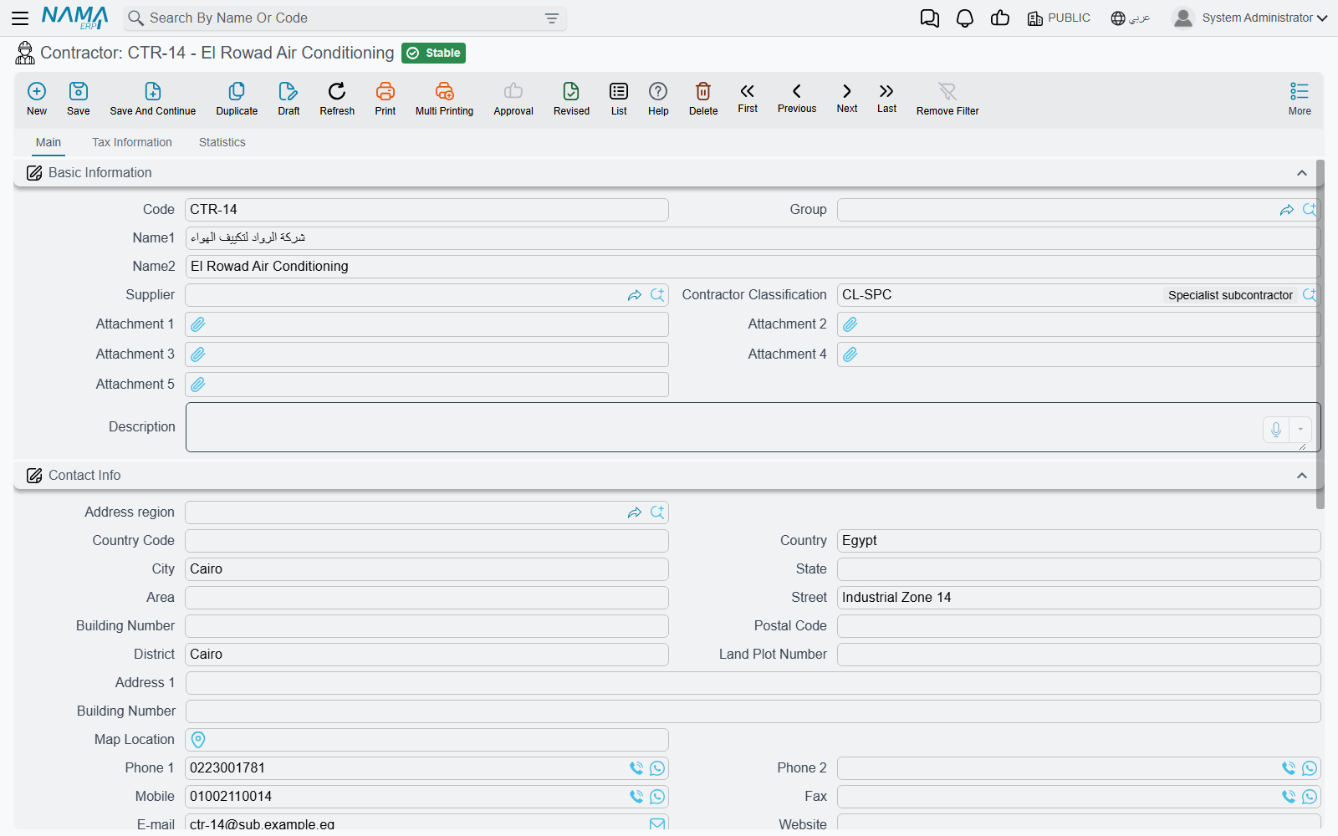
Task: Click the PUBLIC company selector
Action: (x=1059, y=18)
